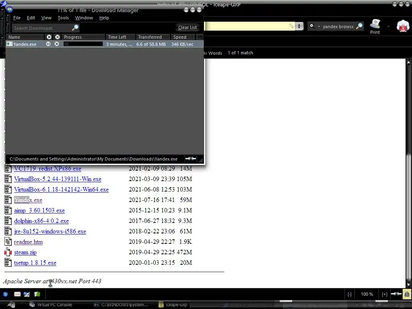Click the Print toolbar button

click(x=375, y=27)
